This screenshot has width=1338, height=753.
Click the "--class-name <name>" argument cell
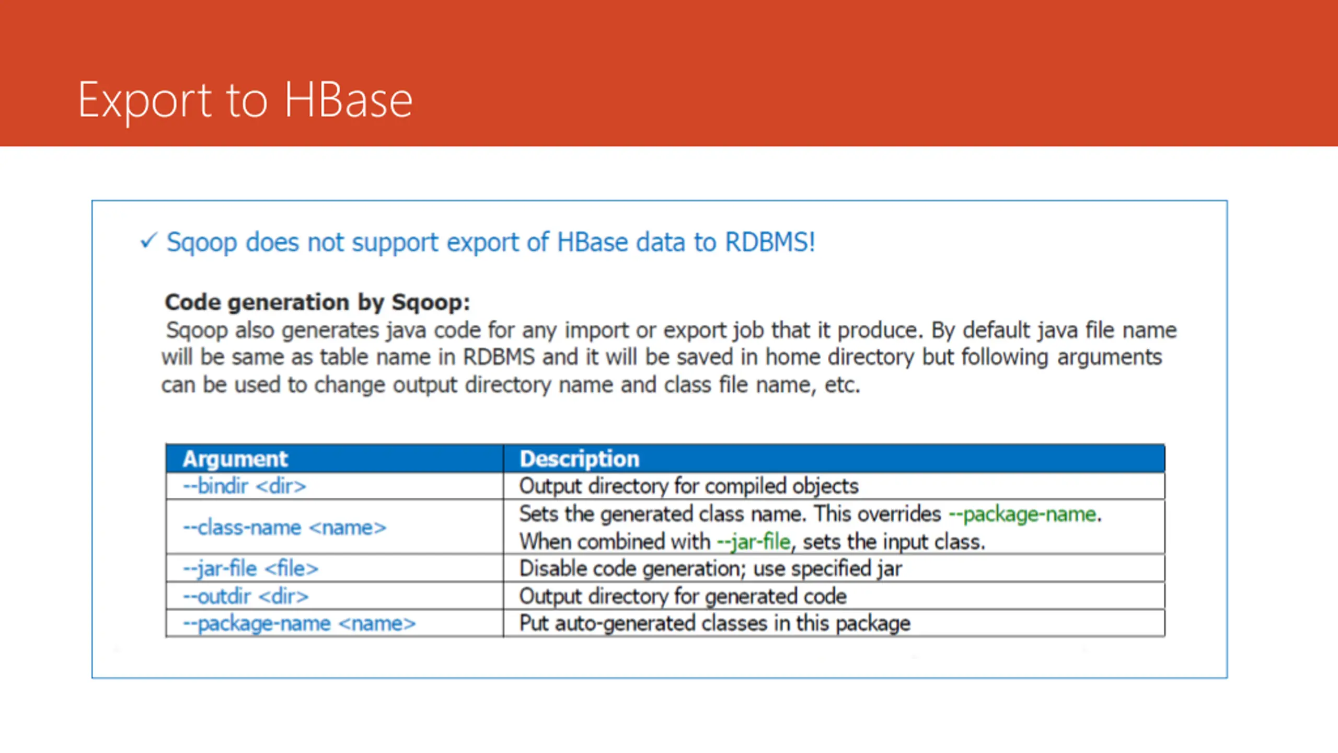[x=335, y=527]
